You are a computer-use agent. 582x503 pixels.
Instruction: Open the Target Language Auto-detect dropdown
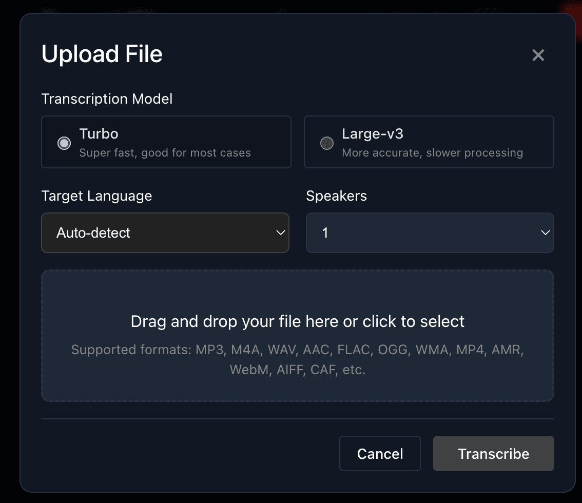[165, 233]
